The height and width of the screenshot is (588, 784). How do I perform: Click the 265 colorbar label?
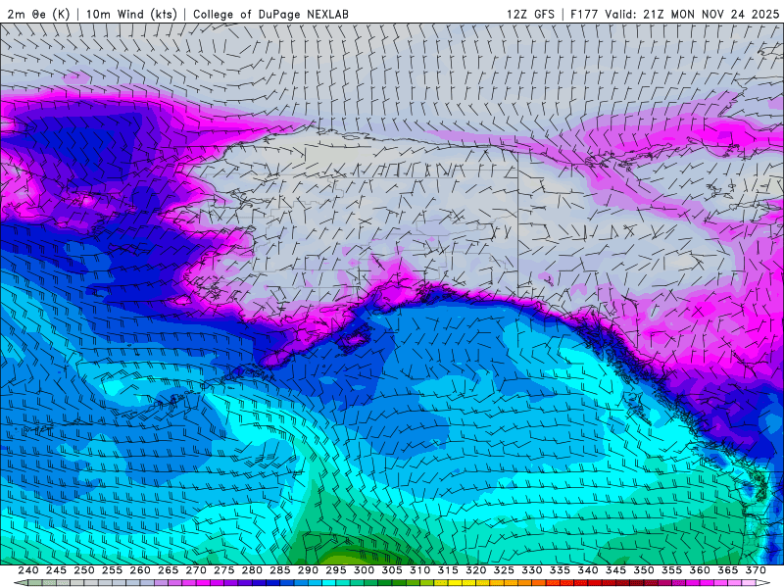pyautogui.click(x=168, y=570)
